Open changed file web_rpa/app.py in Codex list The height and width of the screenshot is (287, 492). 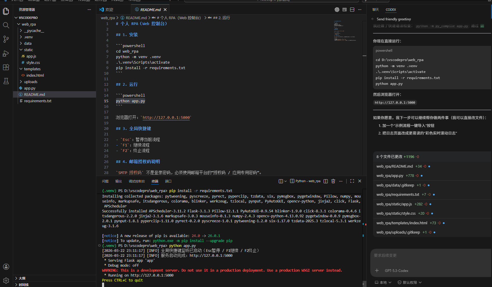point(390,176)
